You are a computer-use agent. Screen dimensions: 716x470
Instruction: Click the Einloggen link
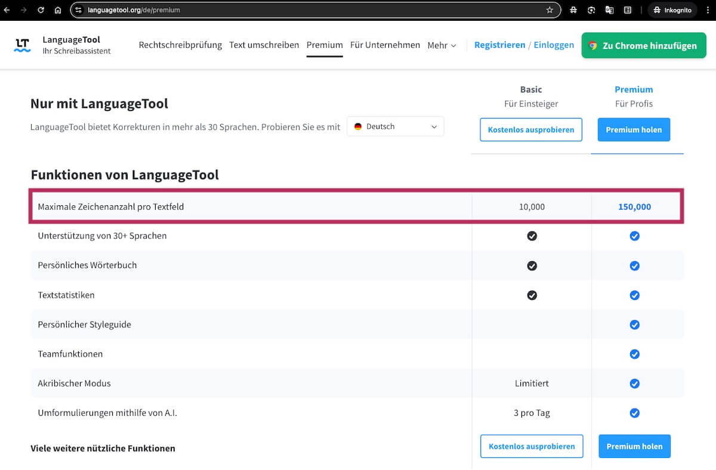(x=554, y=45)
